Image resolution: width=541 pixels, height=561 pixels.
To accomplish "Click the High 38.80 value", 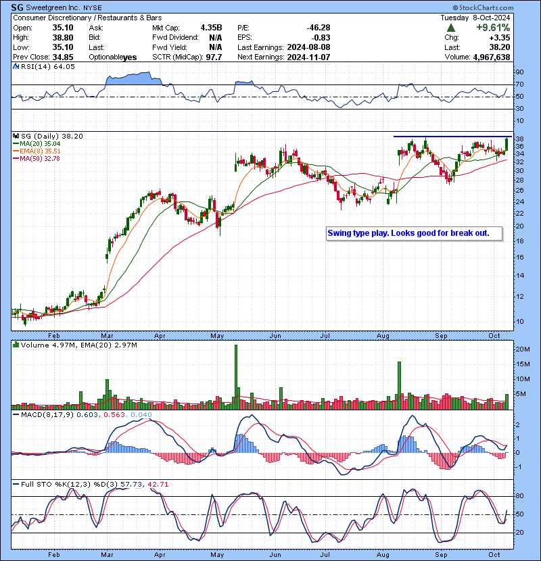I will tap(63, 38).
